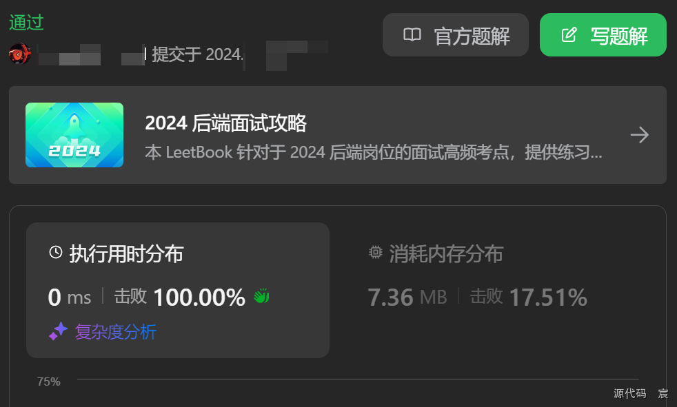This screenshot has height=407, width=677.
Task: Open the 复杂度分析 complexity analysis link
Action: point(116,332)
